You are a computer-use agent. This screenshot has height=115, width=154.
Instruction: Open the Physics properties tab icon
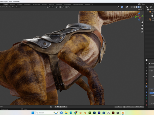pyautogui.click(x=146, y=92)
